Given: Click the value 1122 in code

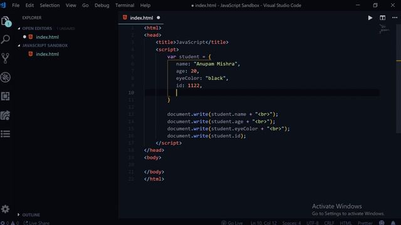Looking at the screenshot, I should [x=194, y=86].
